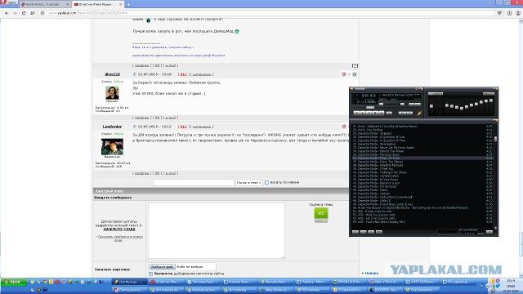Start playback with Winamp's Play button

pyautogui.click(x=363, y=113)
